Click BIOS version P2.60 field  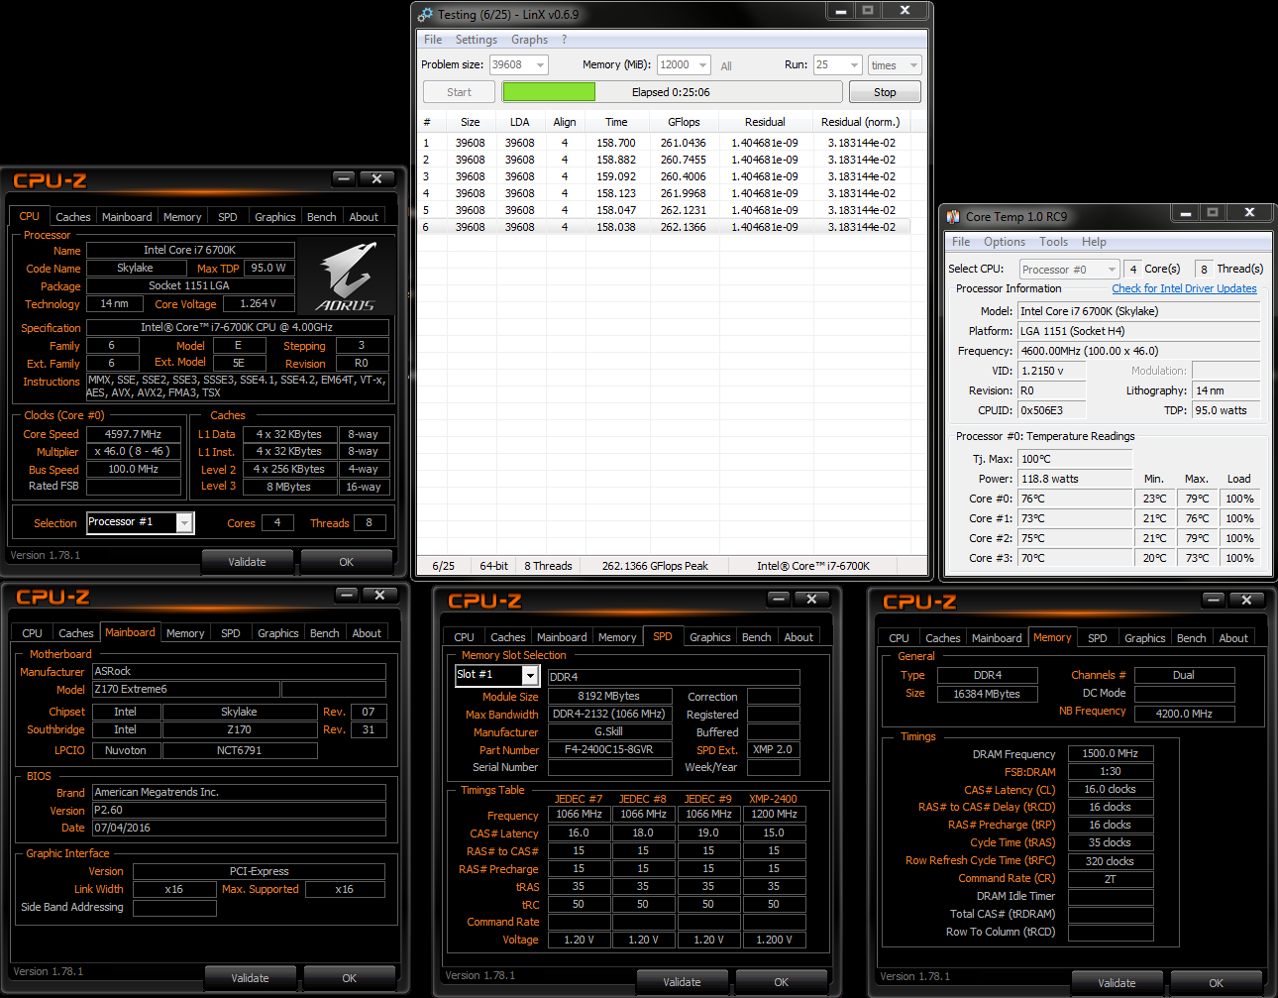point(239,811)
